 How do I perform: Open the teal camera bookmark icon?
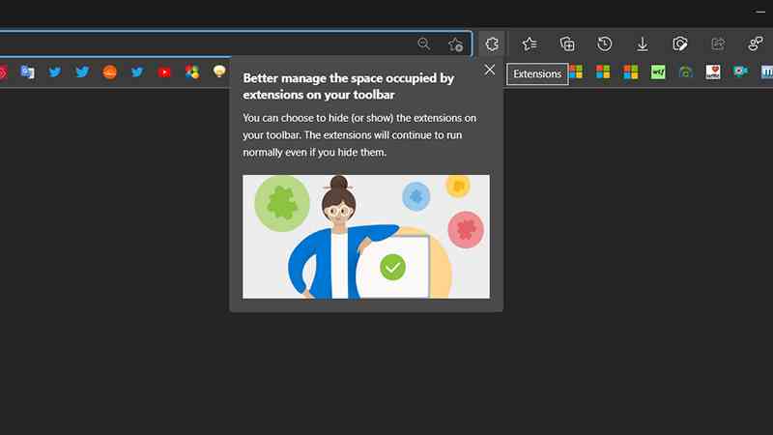[740, 72]
